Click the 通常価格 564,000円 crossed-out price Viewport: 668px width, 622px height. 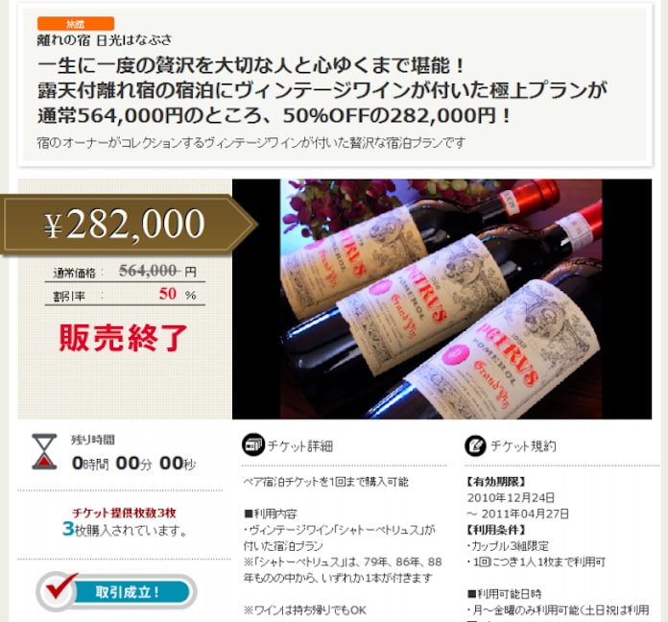point(125,271)
